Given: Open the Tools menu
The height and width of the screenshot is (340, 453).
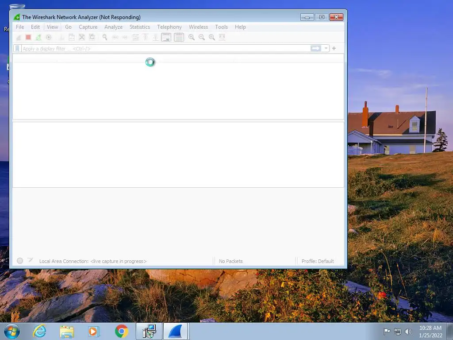Looking at the screenshot, I should click(x=221, y=27).
